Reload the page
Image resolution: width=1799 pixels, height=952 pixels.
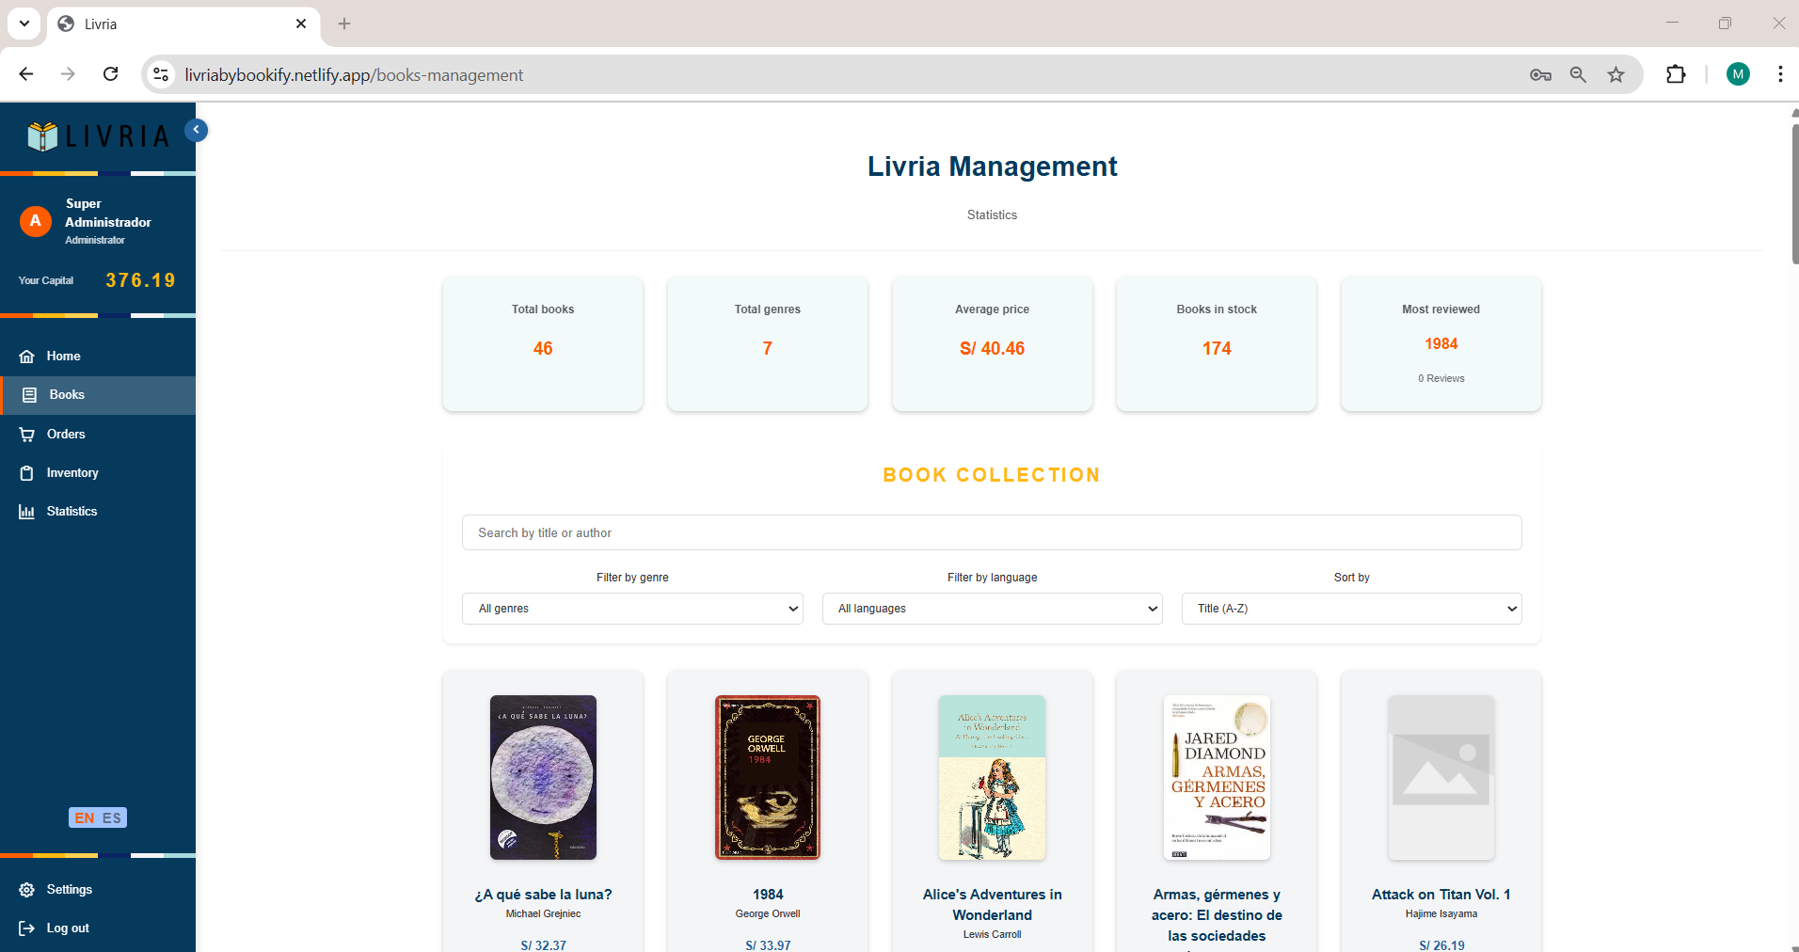coord(110,74)
